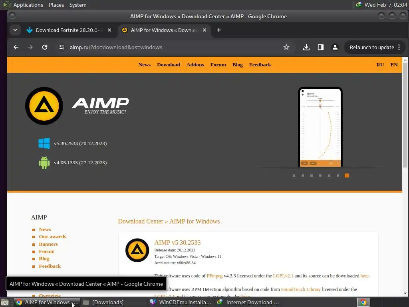
Task: Open Our awards sidebar link
Action: 52,237
